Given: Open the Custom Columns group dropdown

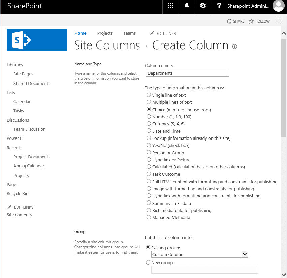Looking at the screenshot, I should tap(245, 254).
